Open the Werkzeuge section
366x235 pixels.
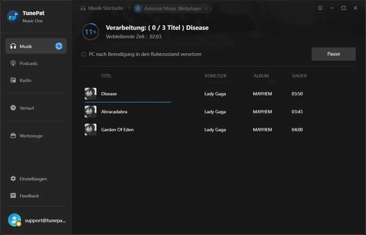click(x=36, y=135)
